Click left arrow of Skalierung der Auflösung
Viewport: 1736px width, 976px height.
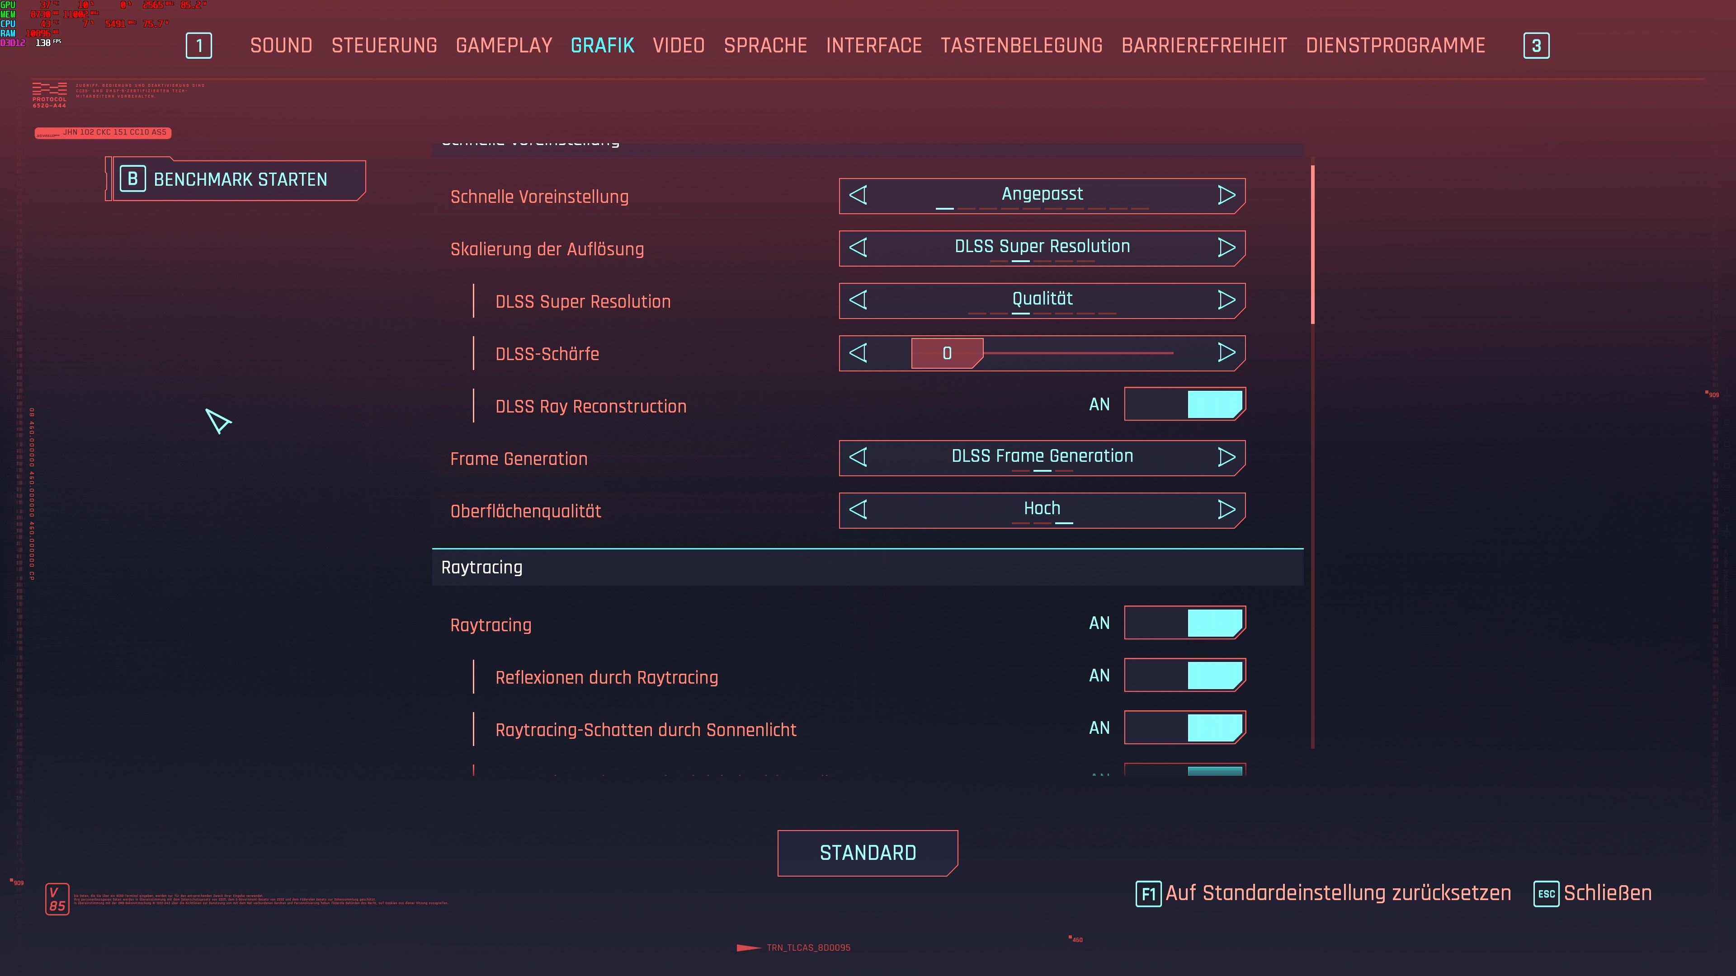pos(858,248)
